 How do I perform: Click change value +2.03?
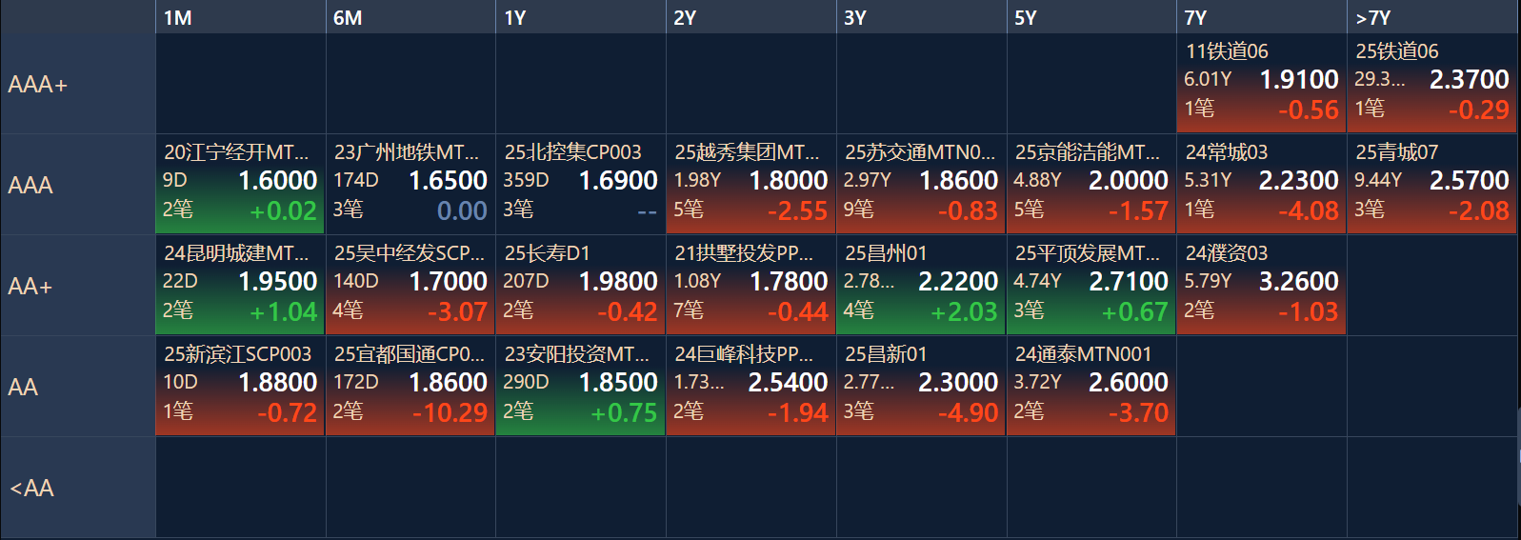[964, 311]
